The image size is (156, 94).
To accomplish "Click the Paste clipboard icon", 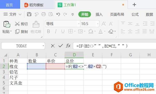I will click(7, 24).
